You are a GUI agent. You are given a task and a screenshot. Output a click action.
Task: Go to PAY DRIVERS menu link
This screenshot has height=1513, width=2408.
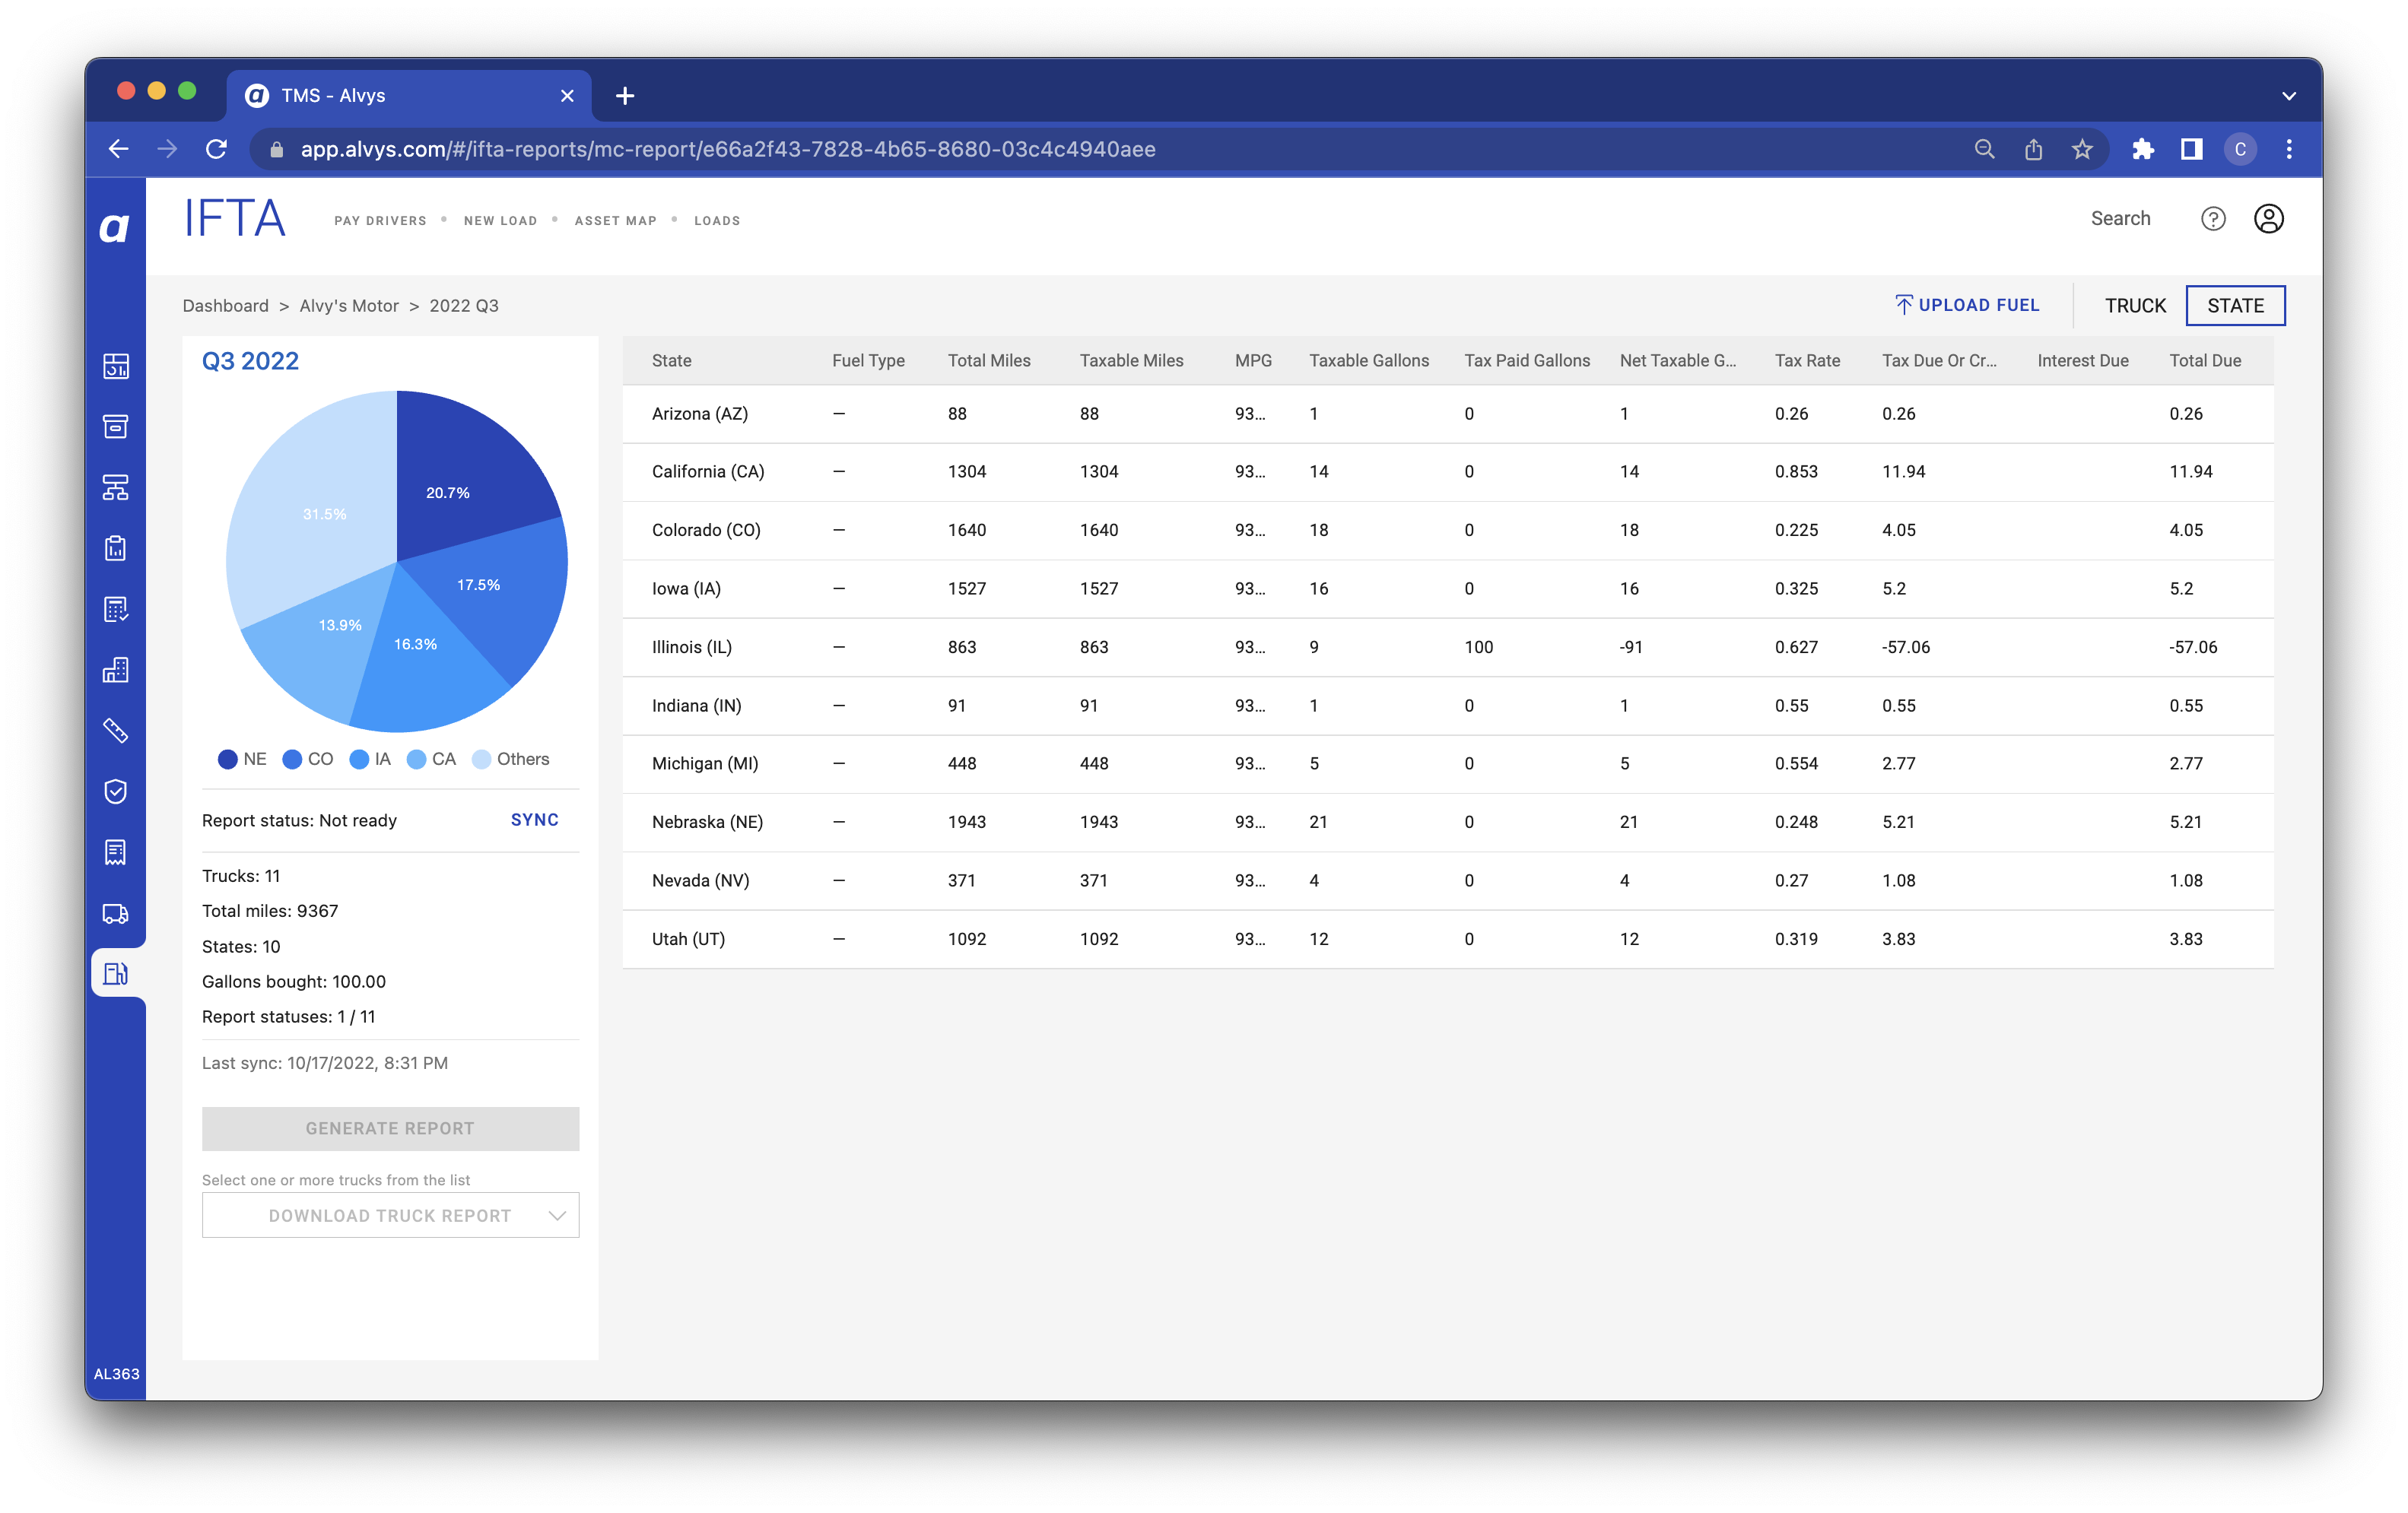click(380, 220)
